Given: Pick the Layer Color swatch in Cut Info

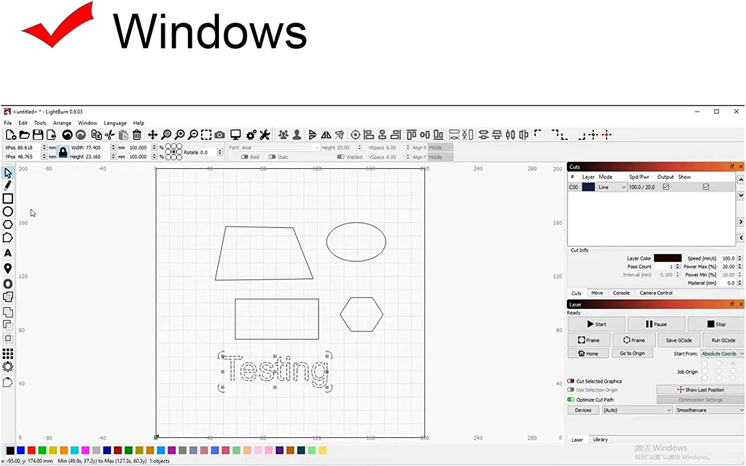Looking at the screenshot, I should (667, 258).
